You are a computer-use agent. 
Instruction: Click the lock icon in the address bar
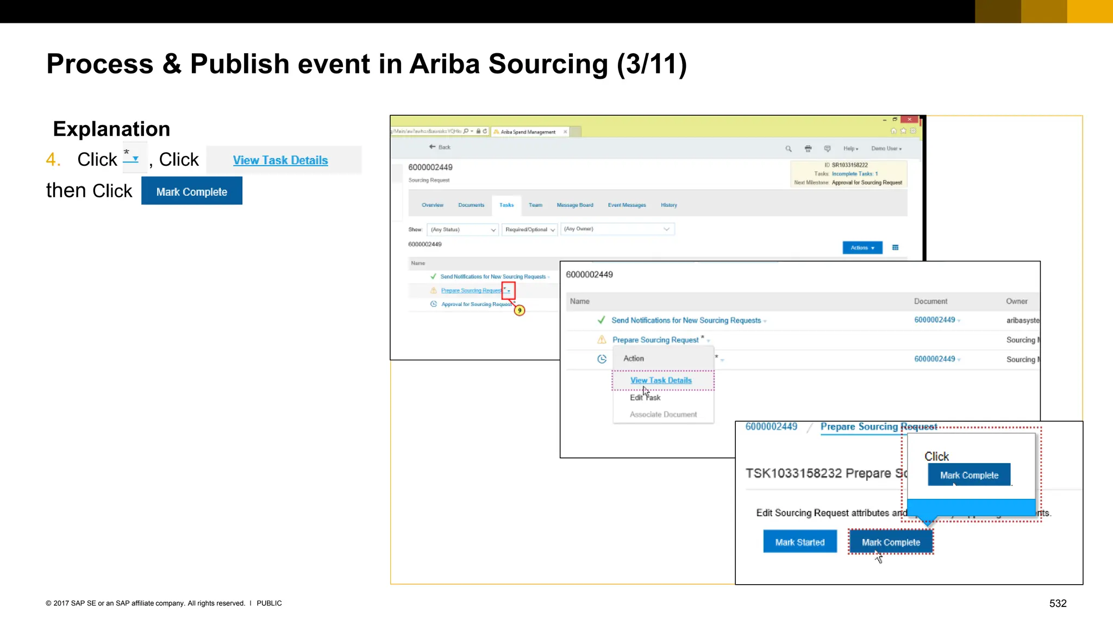pyautogui.click(x=478, y=131)
